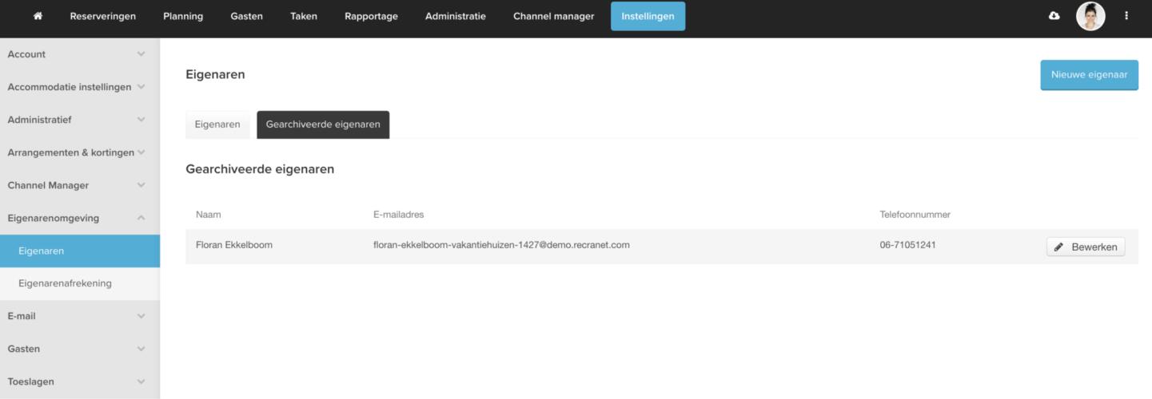Screen dimensions: 1152x399
Task: Open the Planning menu item
Action: pyautogui.click(x=183, y=16)
